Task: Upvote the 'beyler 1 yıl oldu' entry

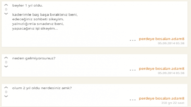Action: 6,5
